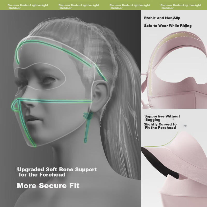Select the "More Secure Fit" headline
Screen dimensions: 207x207
click(48, 186)
